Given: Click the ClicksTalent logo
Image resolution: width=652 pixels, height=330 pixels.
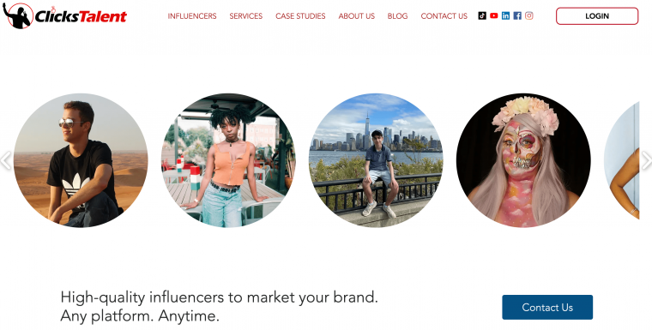Looking at the screenshot, I should (x=64, y=15).
